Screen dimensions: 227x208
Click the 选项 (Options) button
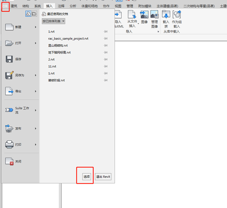(x=86, y=177)
